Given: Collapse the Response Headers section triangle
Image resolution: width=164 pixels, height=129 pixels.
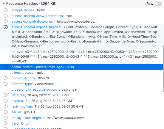Looking at the screenshot, I should [x=4, y=4].
